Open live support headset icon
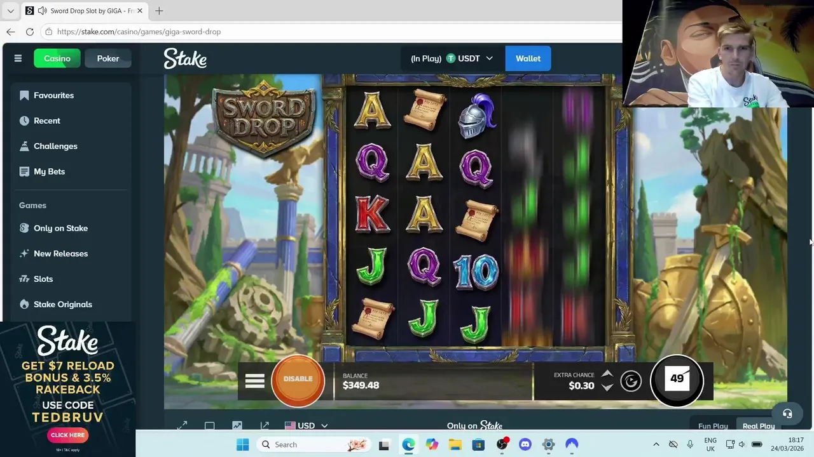This screenshot has width=814, height=457. 787,413
